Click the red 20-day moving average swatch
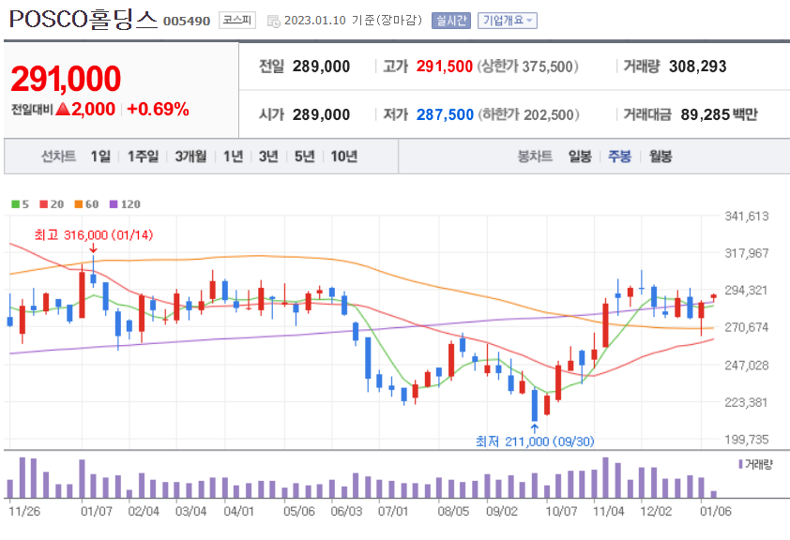 [44, 204]
